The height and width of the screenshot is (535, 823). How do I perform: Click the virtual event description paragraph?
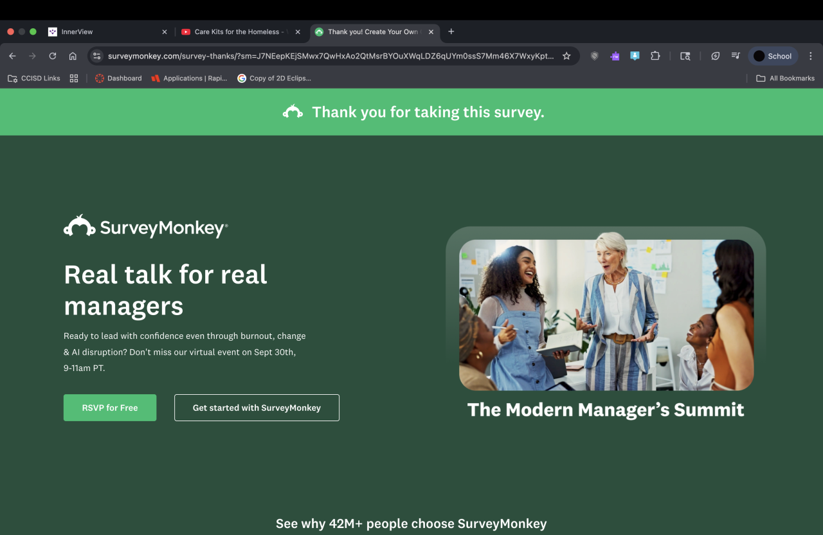[185, 352]
